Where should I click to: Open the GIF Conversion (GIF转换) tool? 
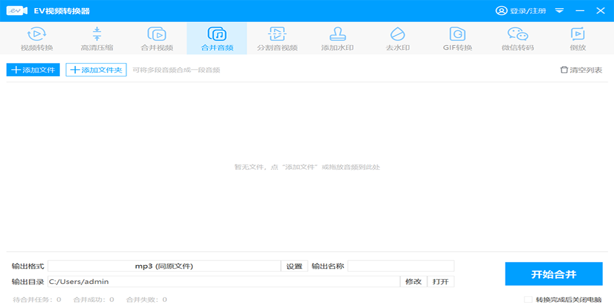pyautogui.click(x=458, y=38)
